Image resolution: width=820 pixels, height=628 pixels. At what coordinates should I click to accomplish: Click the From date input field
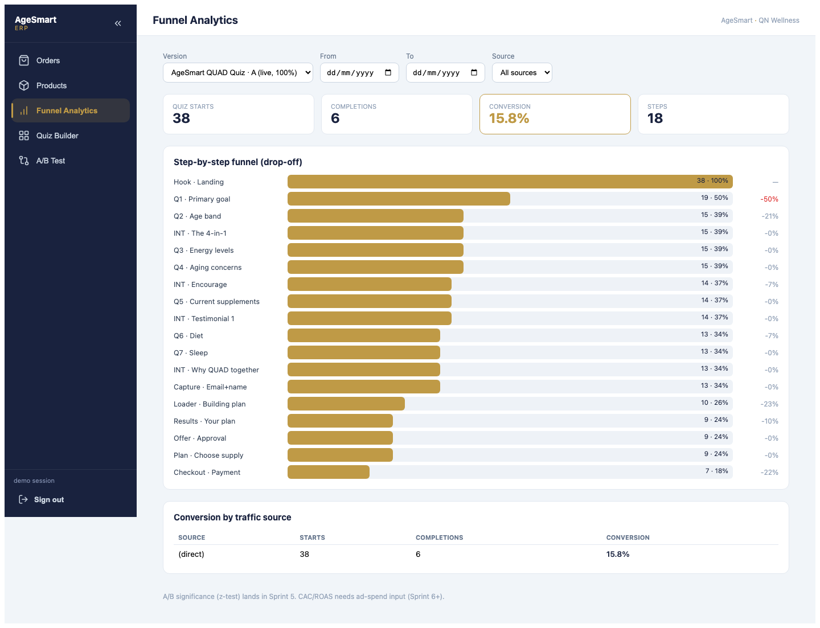click(x=359, y=72)
